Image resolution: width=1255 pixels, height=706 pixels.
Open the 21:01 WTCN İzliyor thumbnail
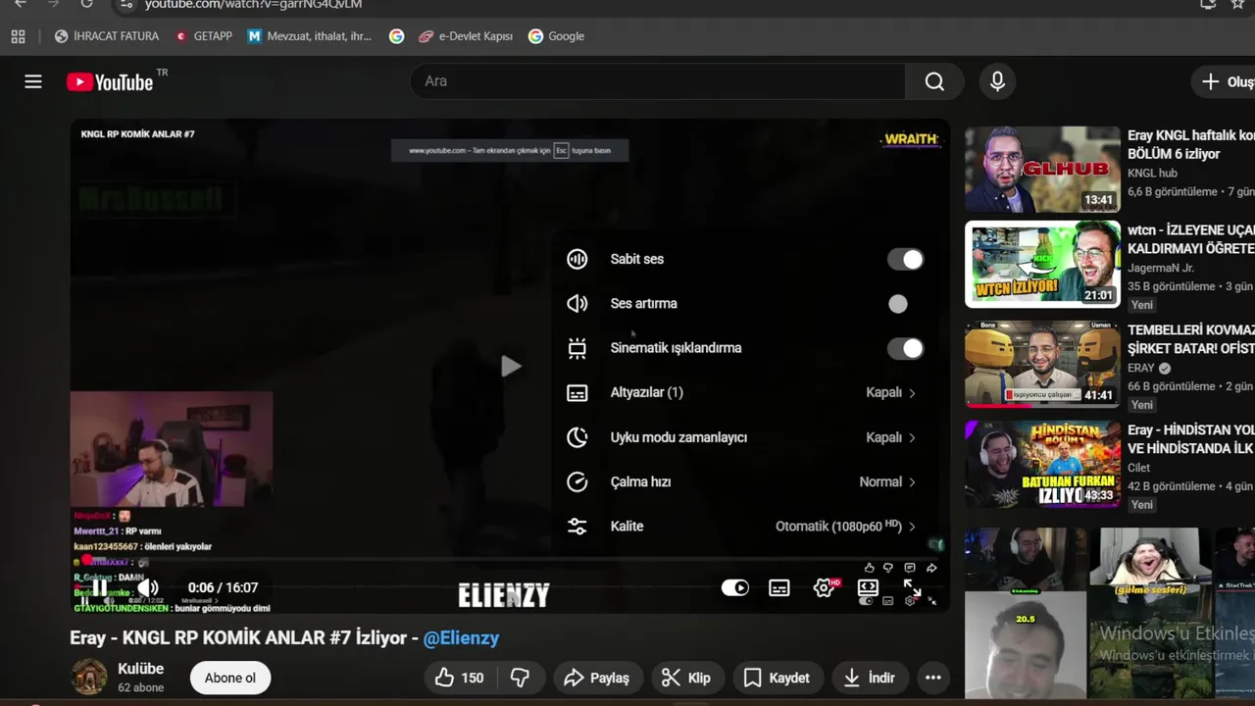pyautogui.click(x=1042, y=264)
